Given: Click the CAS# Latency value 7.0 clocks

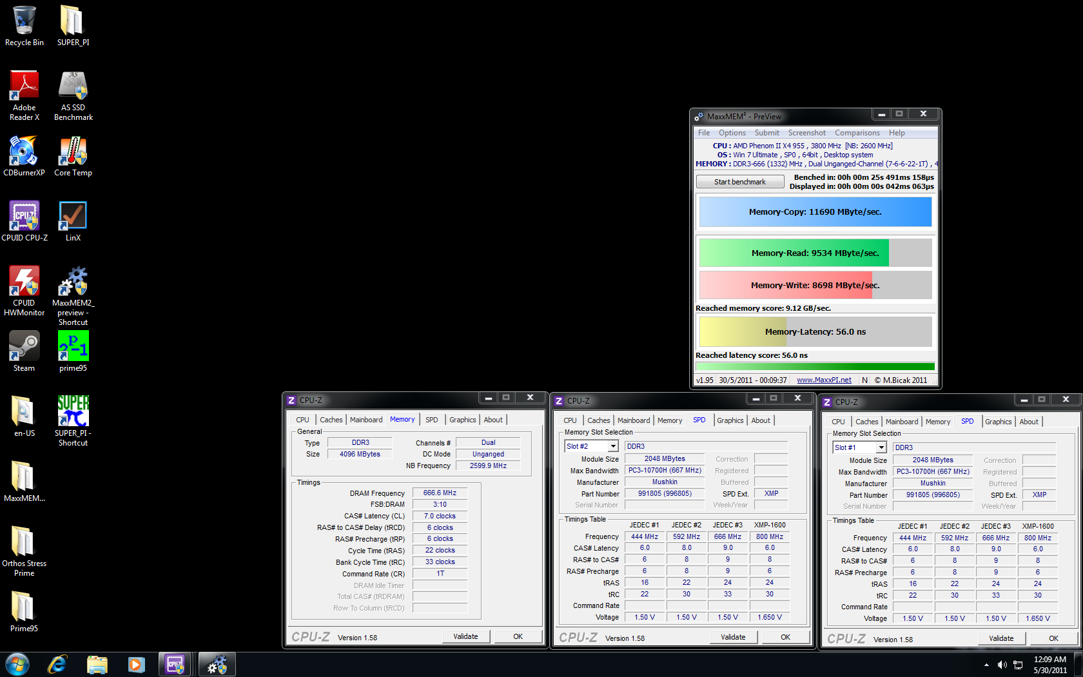Looking at the screenshot, I should click(440, 516).
